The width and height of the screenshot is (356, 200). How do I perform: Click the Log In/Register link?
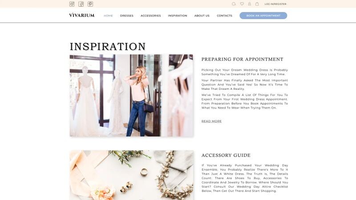point(275,4)
